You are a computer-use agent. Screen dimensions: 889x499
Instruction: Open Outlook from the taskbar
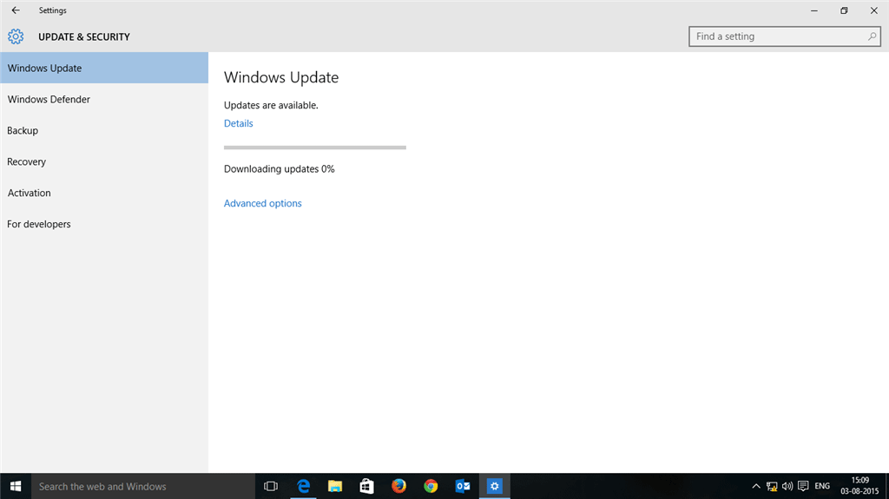[x=463, y=487]
